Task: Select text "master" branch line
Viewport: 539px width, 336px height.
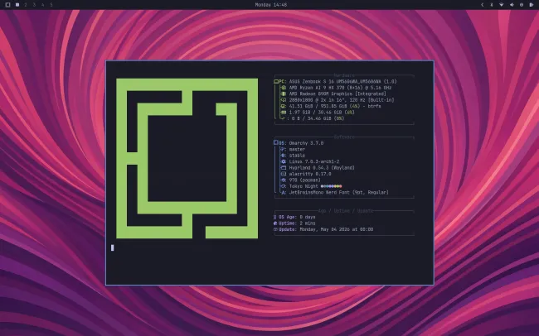Action: pyautogui.click(x=297, y=150)
